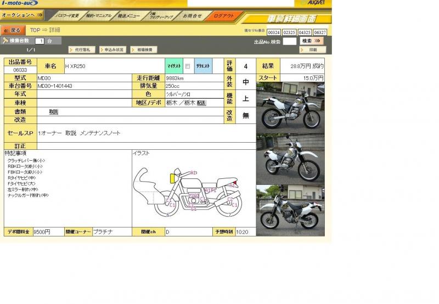This screenshot has width=439, height=304.
Task: Click the 車輌詳細画面 page title banner
Action: (291, 19)
